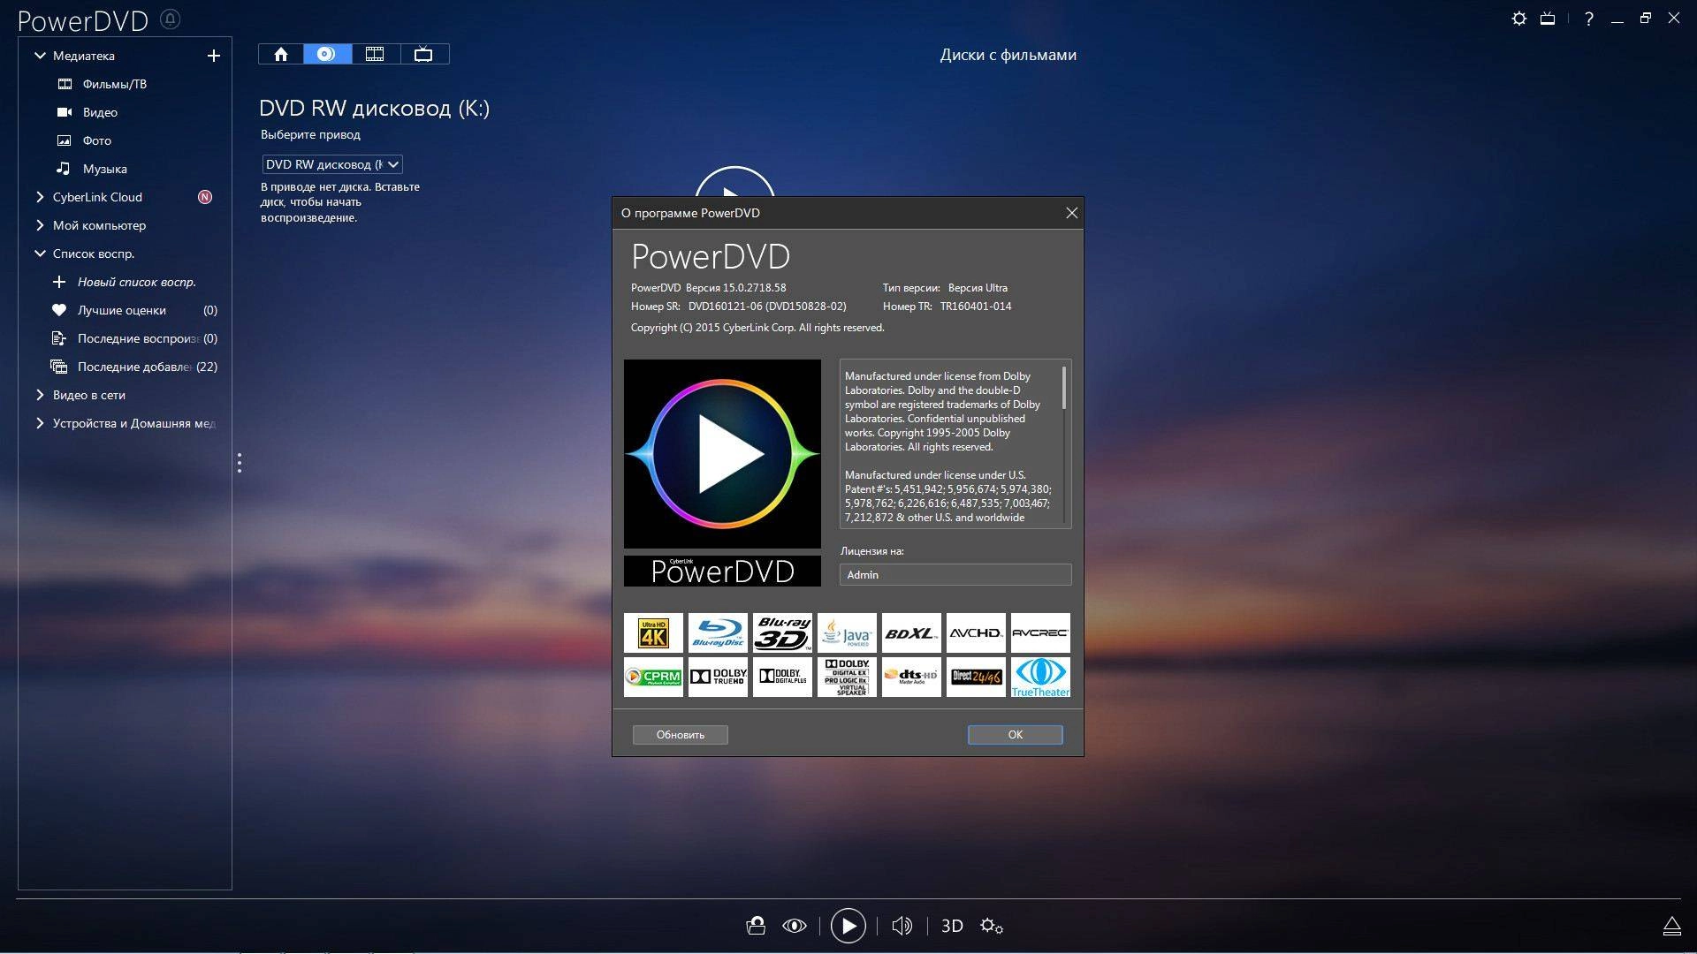This screenshot has width=1697, height=954.
Task: Click the Dolby Digital Plus logo
Action: (x=782, y=677)
